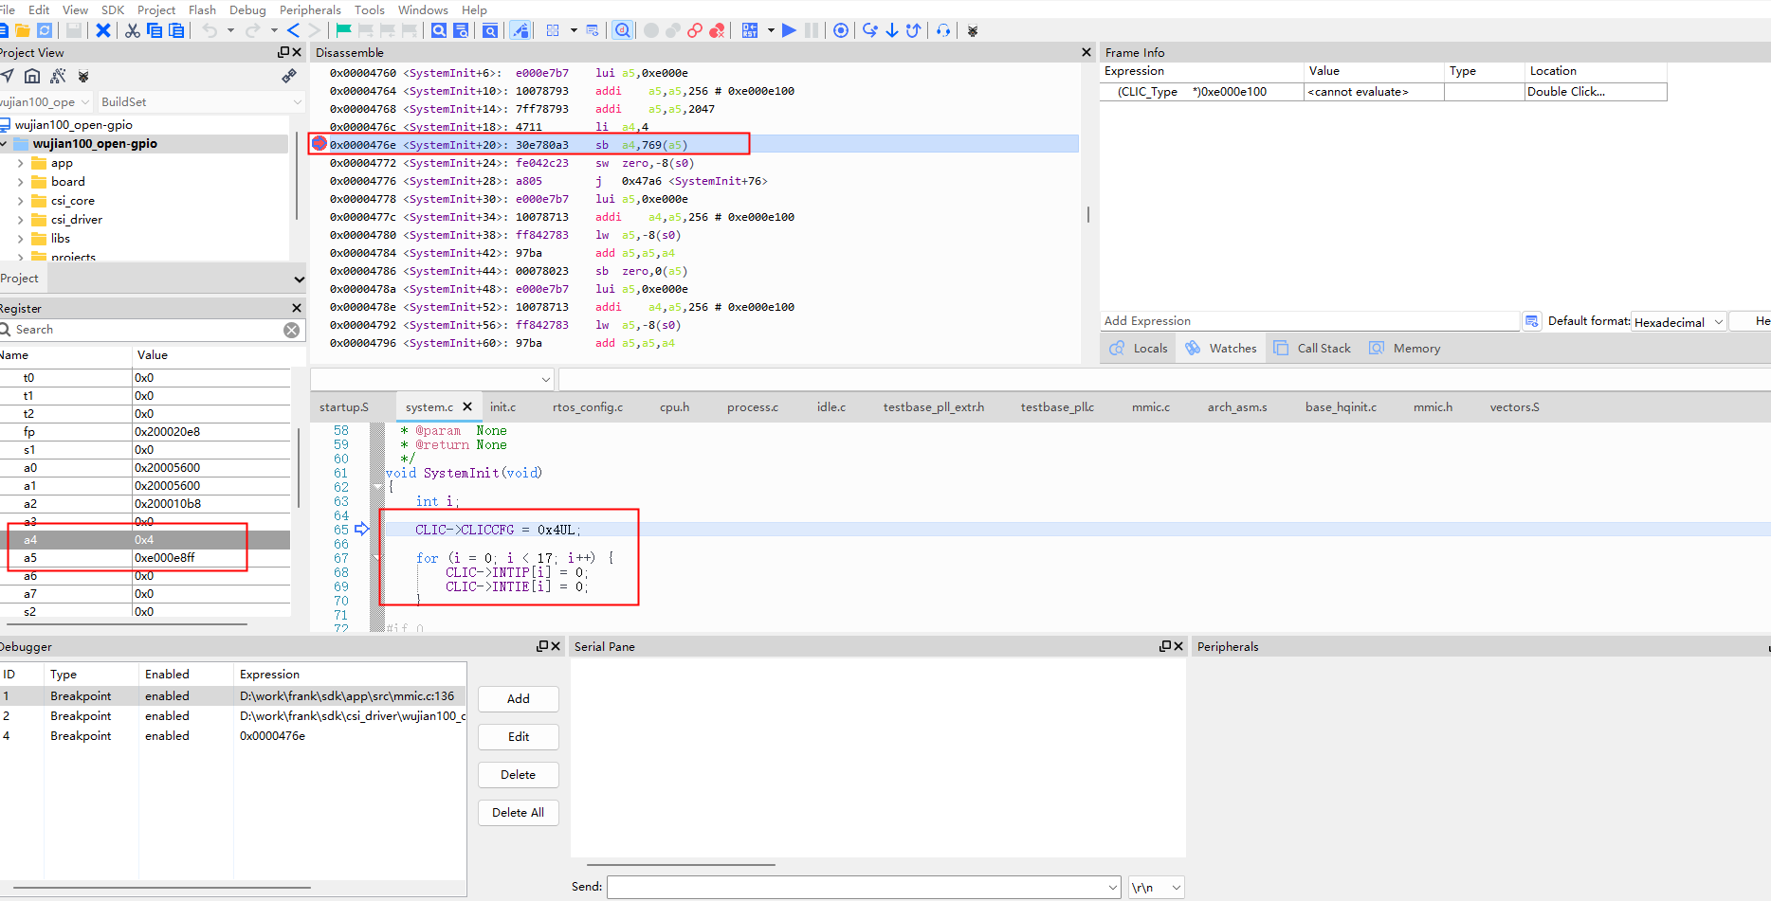This screenshot has height=901, width=1771.
Task: Switch to the startup.S editor tab
Action: [x=344, y=407]
